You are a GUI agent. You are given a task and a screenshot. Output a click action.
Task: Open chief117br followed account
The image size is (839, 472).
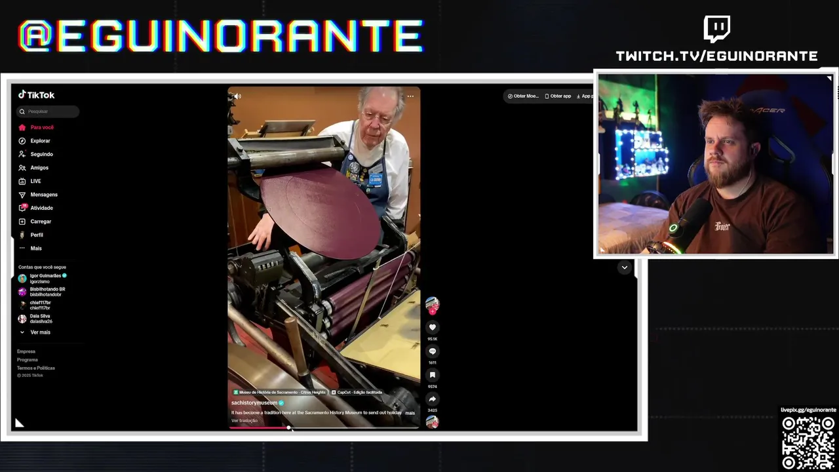tap(35, 305)
